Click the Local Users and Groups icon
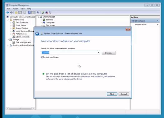The width and height of the screenshot is (164, 118). 14,31
